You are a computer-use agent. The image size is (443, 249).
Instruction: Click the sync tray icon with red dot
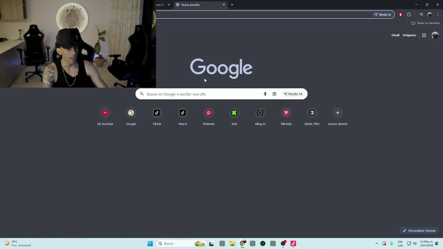click(x=384, y=243)
